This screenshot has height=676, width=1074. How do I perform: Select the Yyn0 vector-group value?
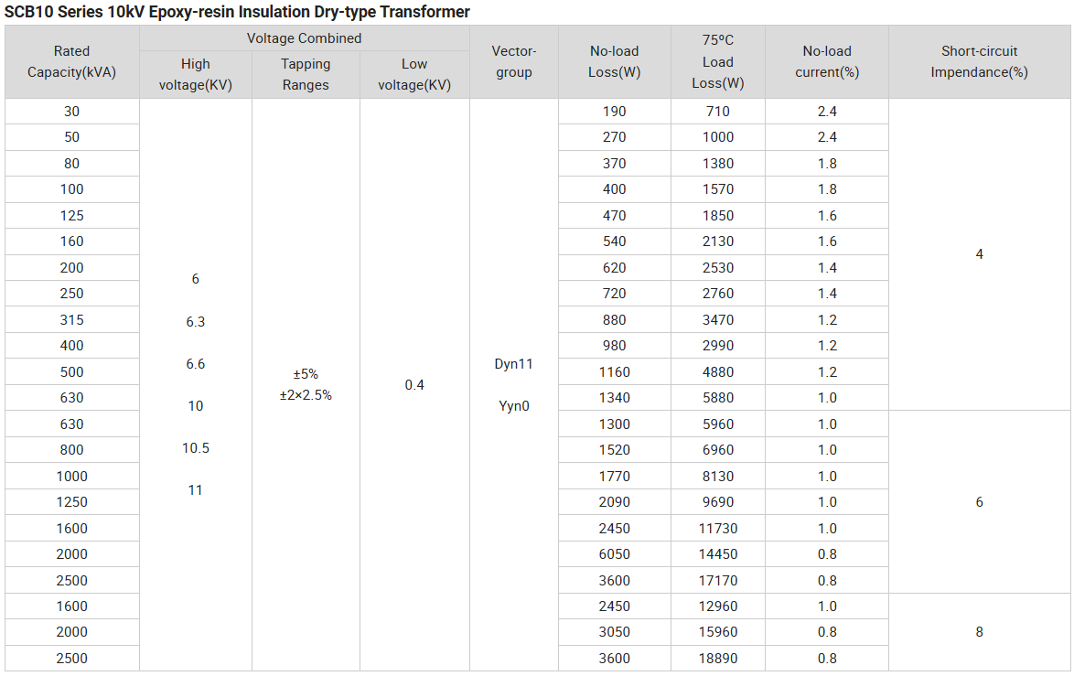coord(513,406)
